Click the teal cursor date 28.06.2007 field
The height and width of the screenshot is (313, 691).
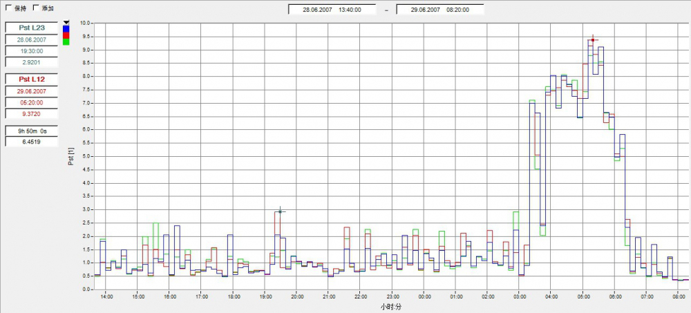point(33,39)
